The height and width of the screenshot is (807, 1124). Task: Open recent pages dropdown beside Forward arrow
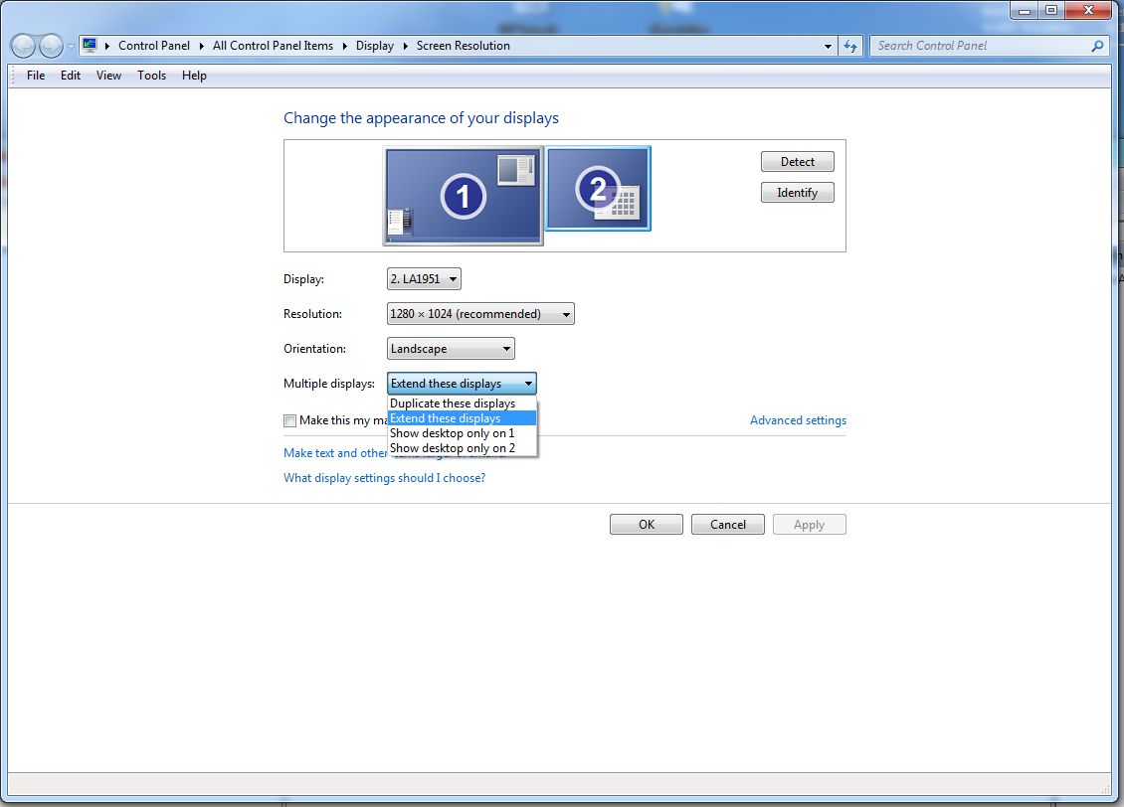coord(71,47)
